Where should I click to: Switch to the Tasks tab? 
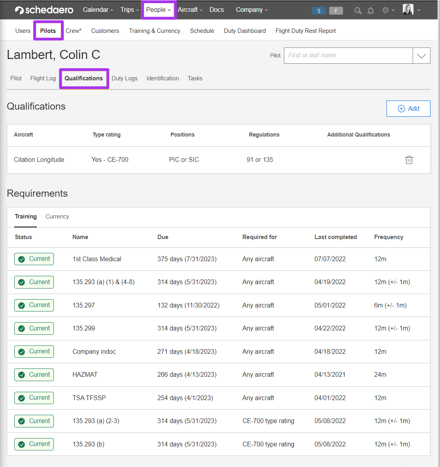[x=195, y=78]
